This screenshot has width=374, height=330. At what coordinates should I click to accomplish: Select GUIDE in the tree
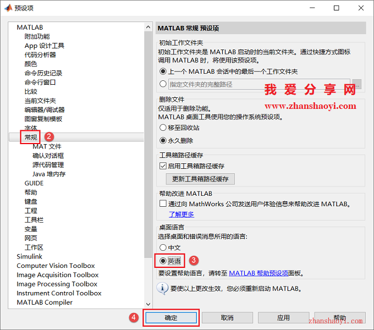click(x=34, y=183)
